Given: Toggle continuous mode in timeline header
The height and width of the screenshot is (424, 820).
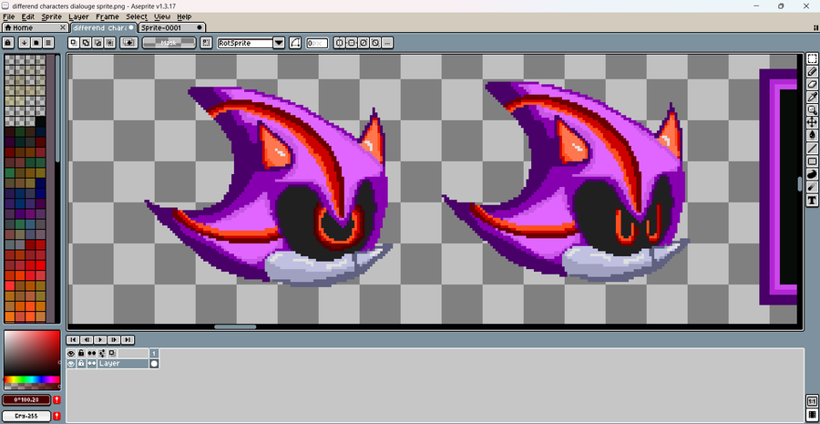Looking at the screenshot, I should (x=91, y=354).
